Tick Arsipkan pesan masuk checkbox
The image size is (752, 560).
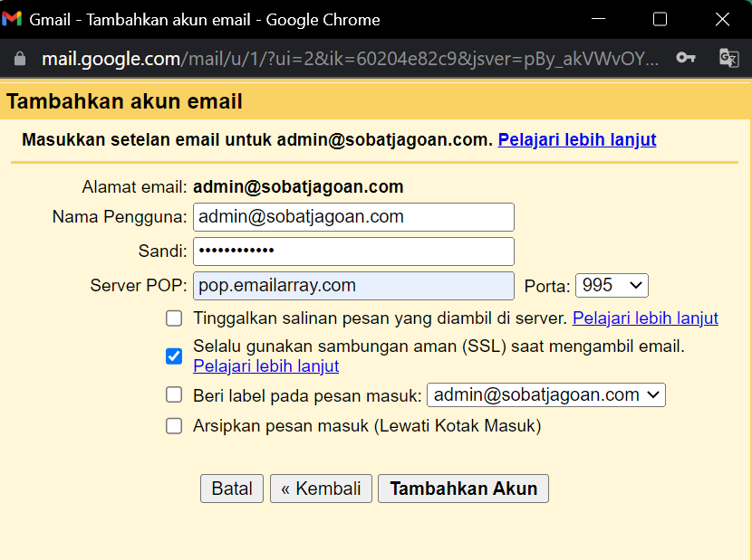point(174,426)
